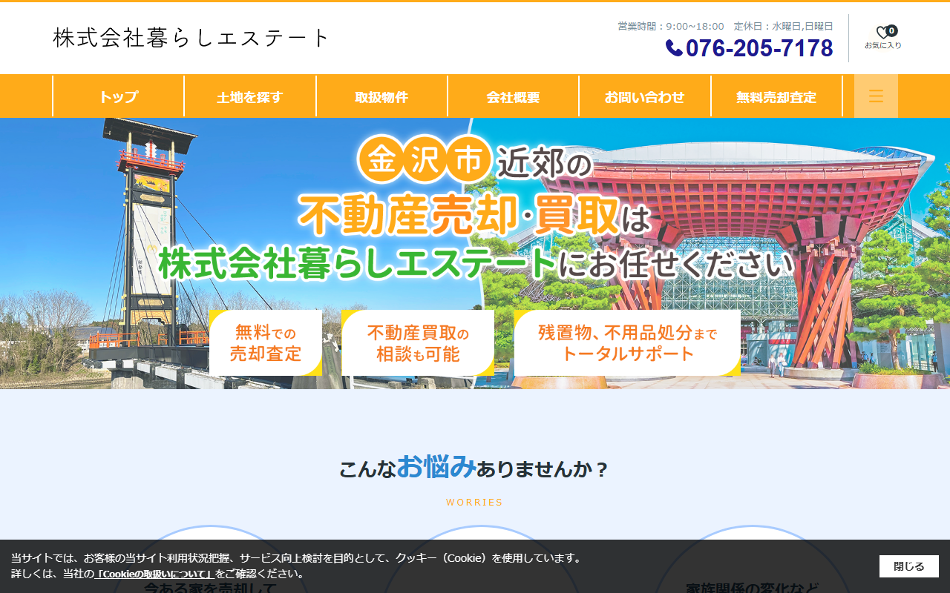Click the 無料での売却査定 card
The image size is (950, 593).
tap(266, 342)
